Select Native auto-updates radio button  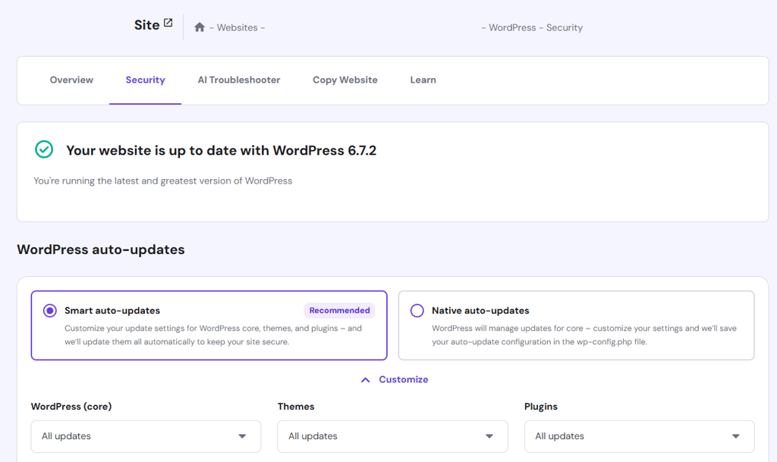pos(417,310)
